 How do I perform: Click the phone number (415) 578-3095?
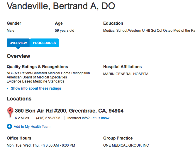tap(48, 118)
